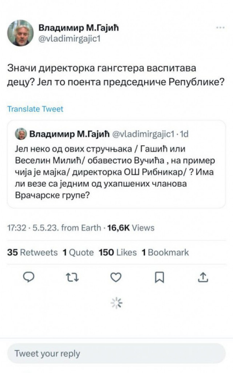View the 35 Retweets list
The width and height of the screenshot is (233, 373).
click(32, 252)
